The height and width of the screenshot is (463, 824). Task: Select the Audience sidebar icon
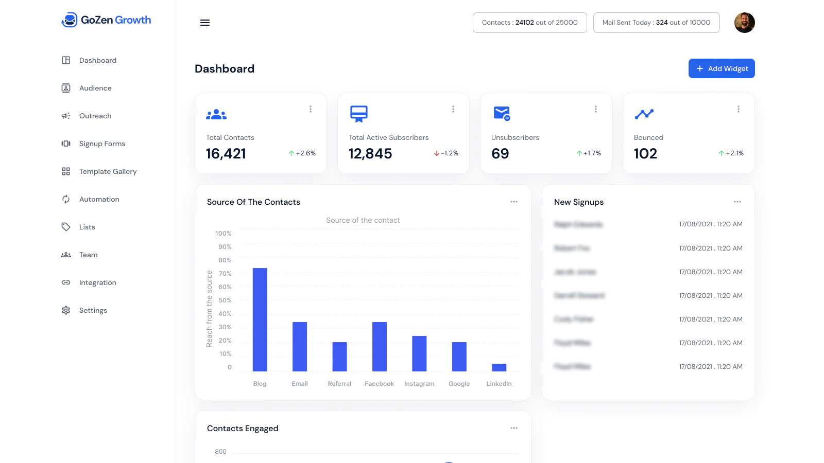66,88
